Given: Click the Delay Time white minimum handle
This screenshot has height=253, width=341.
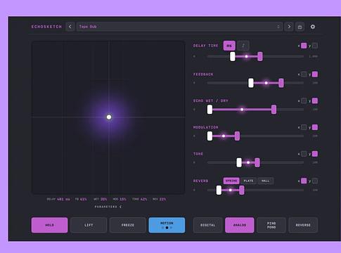Looking at the screenshot, I should pos(233,56).
